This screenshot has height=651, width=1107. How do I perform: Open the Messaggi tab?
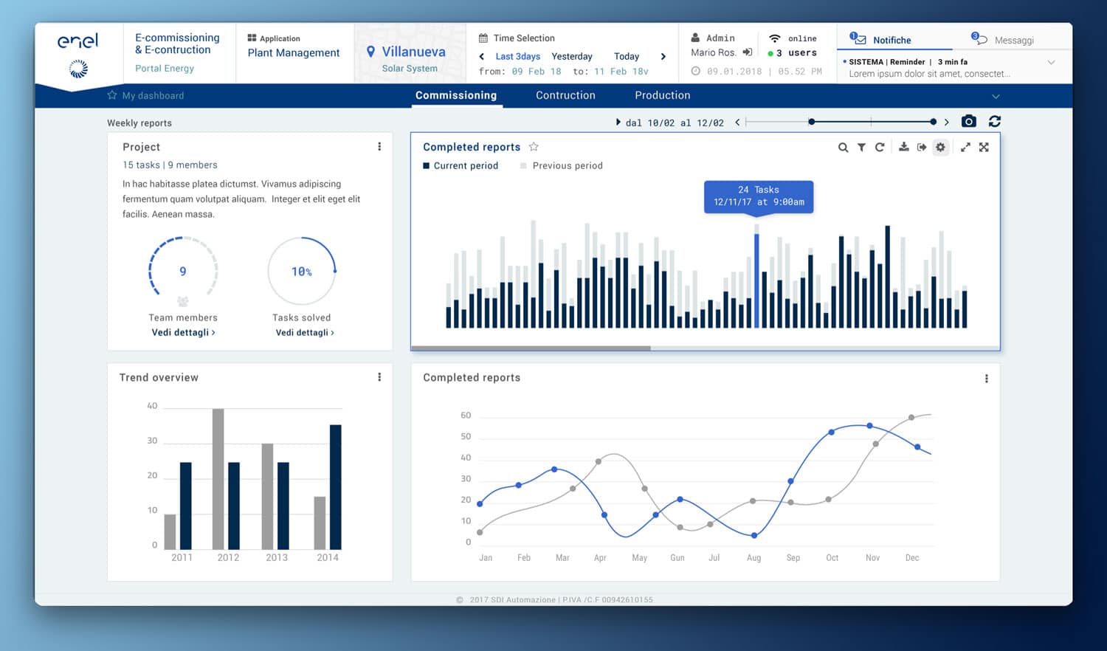pyautogui.click(x=1014, y=40)
